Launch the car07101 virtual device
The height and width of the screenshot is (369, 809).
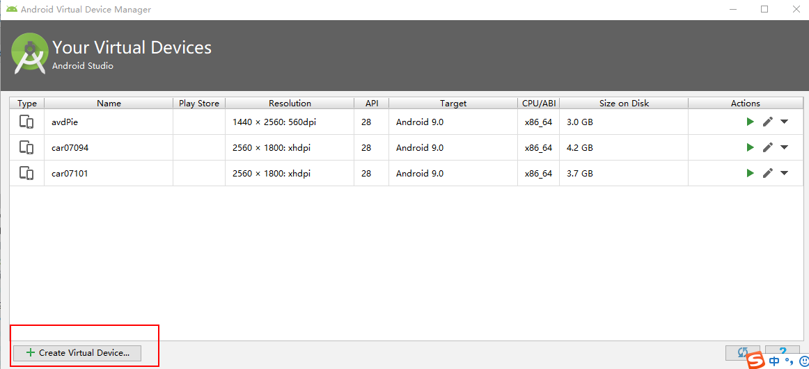pos(751,173)
